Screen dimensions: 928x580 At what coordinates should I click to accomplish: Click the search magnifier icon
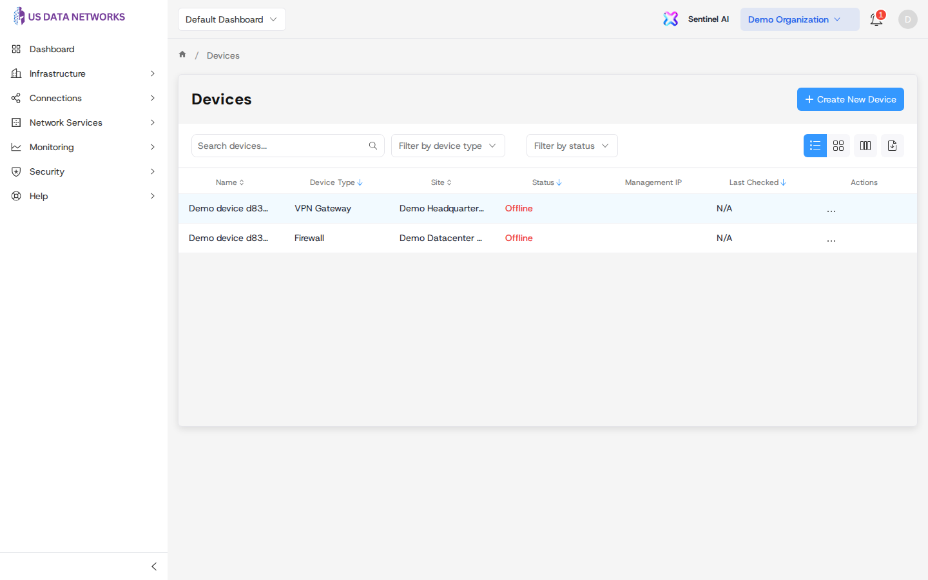click(x=373, y=146)
